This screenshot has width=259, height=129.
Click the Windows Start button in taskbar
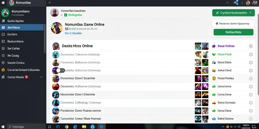click(3, 126)
